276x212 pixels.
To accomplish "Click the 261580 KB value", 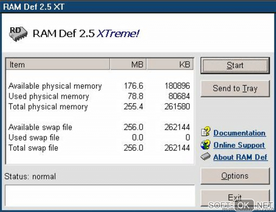I will click(177, 107).
